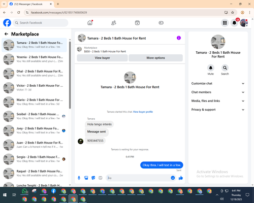Image resolution: width=254 pixels, height=203 pixels.
Task: Click the More options button
Action: click(155, 58)
